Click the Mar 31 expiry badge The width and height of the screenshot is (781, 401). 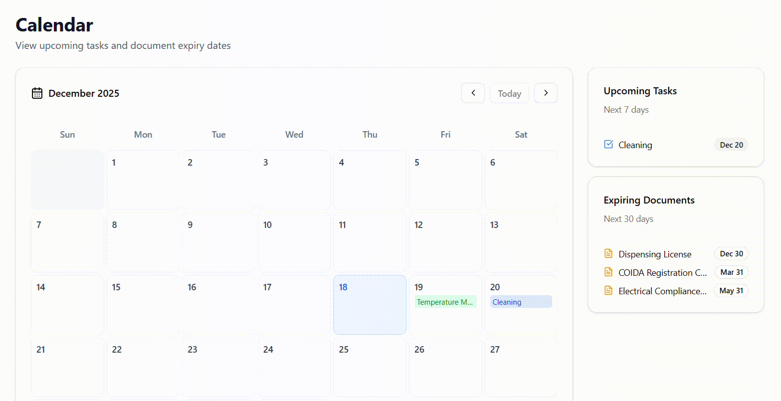(x=731, y=272)
